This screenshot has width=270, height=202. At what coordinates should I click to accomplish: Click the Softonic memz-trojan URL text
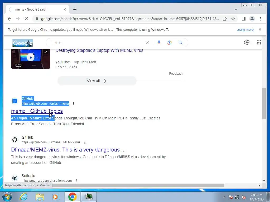pyautogui.click(x=47, y=181)
